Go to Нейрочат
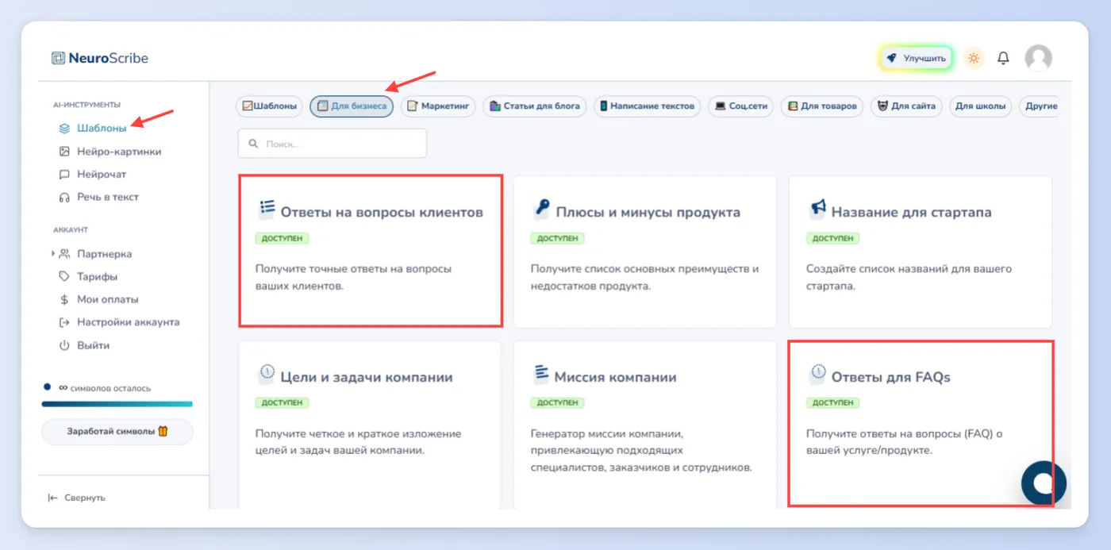 click(102, 174)
